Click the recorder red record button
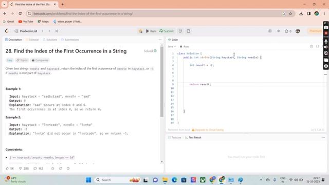 coord(326,33)
